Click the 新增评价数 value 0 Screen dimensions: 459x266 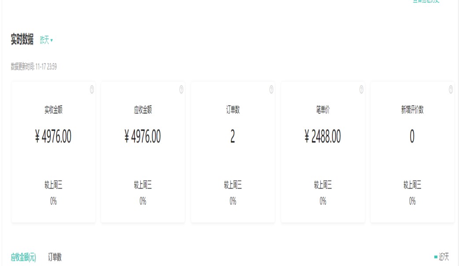coord(412,137)
